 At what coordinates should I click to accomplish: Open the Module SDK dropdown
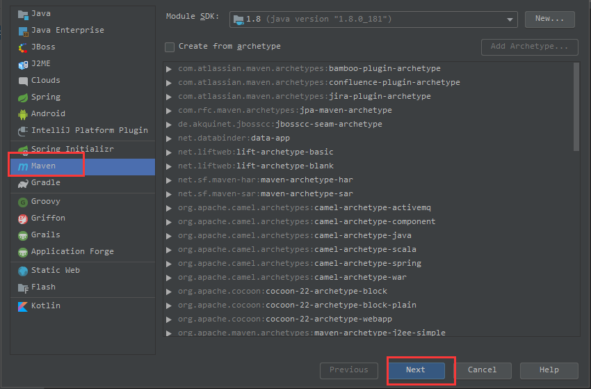[373, 19]
